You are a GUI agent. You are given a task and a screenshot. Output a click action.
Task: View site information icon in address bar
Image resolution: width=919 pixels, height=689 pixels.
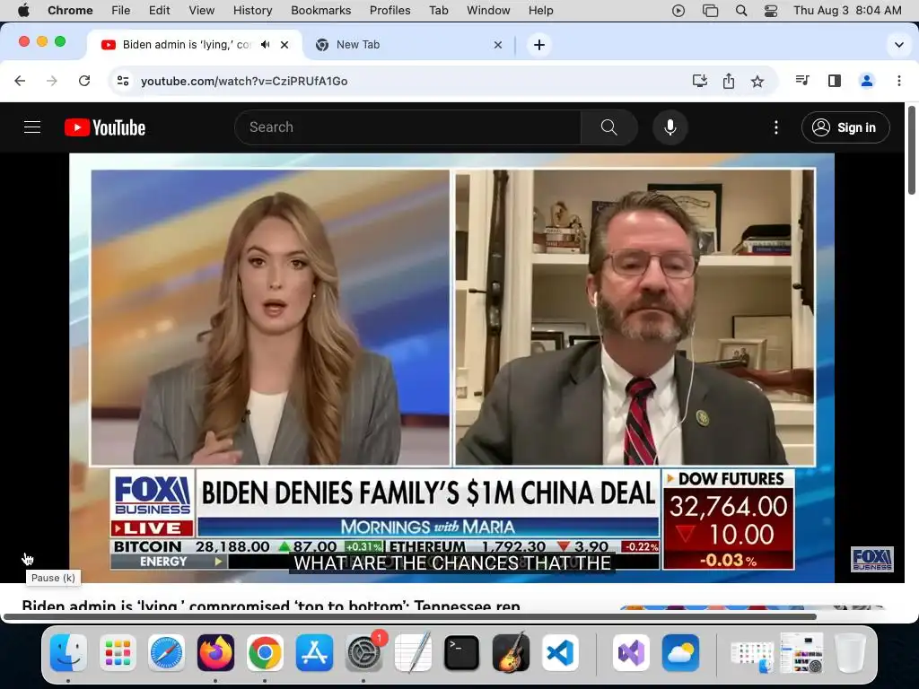coord(122,81)
